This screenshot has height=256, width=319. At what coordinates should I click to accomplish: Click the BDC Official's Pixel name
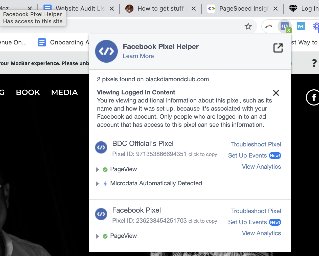(143, 144)
